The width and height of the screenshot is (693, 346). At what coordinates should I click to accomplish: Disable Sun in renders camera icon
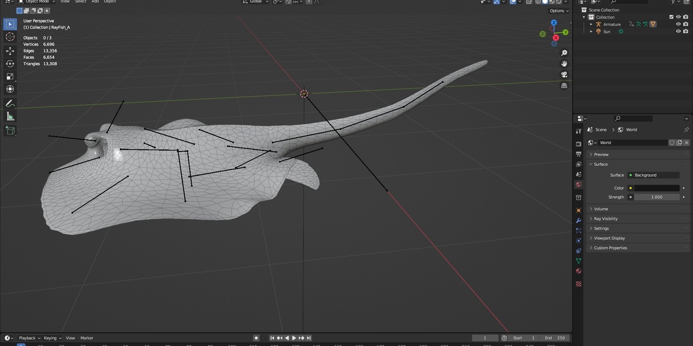[686, 32]
